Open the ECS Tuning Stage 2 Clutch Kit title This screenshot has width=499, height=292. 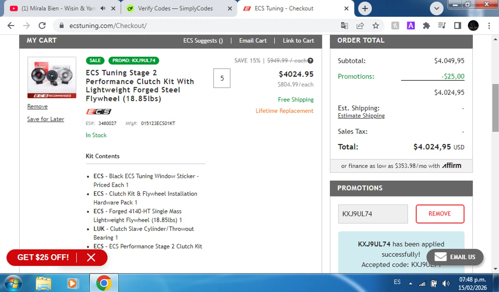click(x=140, y=86)
